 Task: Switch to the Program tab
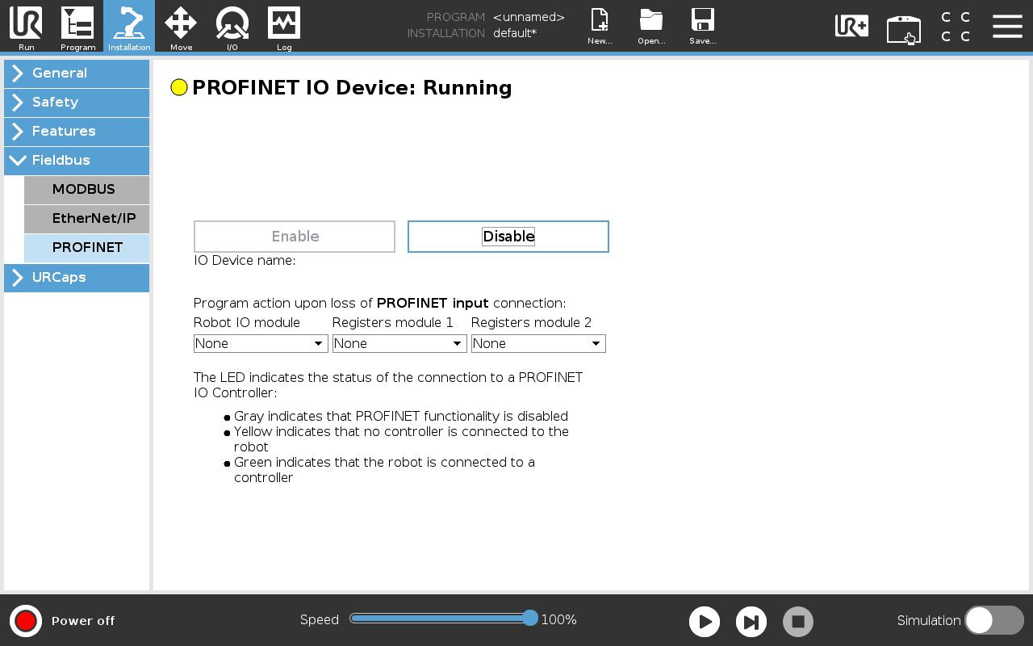coord(77,27)
